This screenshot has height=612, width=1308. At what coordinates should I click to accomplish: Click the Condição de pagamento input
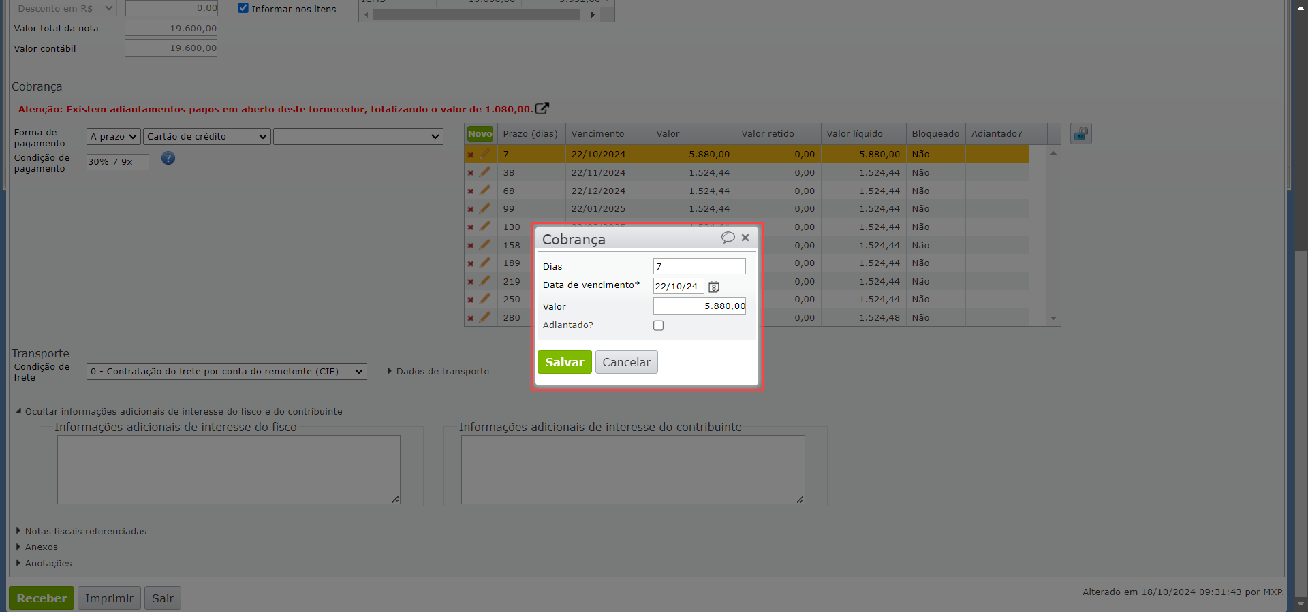[x=118, y=162]
